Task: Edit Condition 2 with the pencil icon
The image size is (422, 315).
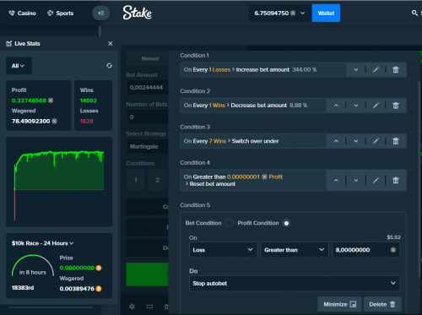Action: [376, 106]
